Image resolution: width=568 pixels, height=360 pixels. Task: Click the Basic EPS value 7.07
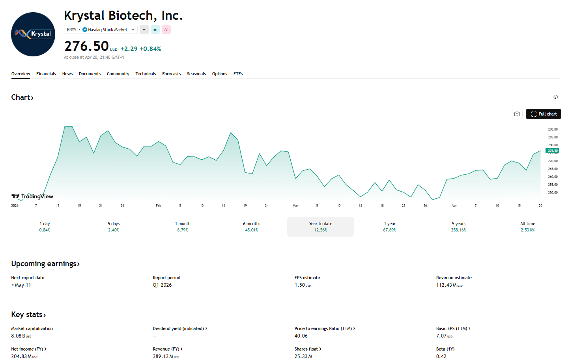444,336
